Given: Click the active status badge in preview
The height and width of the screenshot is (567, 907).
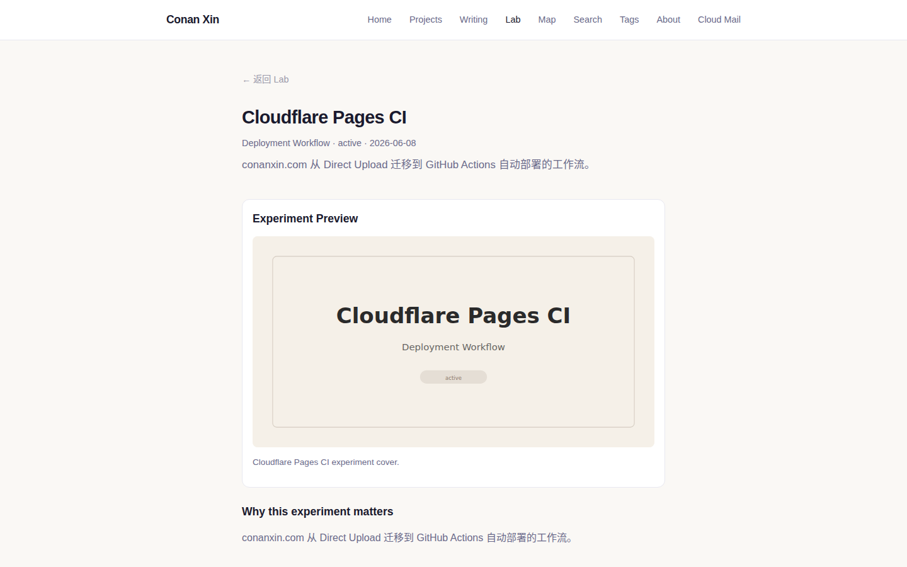Looking at the screenshot, I should pyautogui.click(x=453, y=377).
